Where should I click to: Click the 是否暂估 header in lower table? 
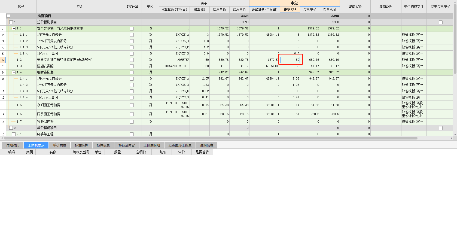(202, 152)
